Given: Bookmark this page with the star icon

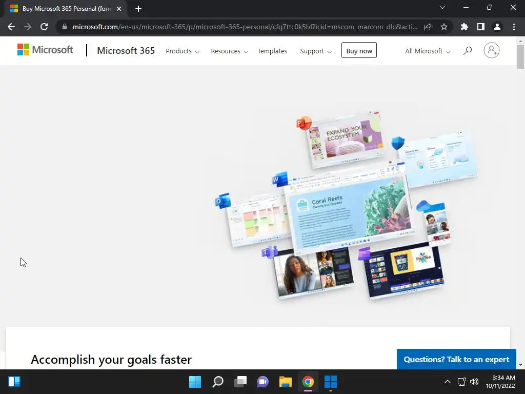Looking at the screenshot, I should [x=444, y=27].
